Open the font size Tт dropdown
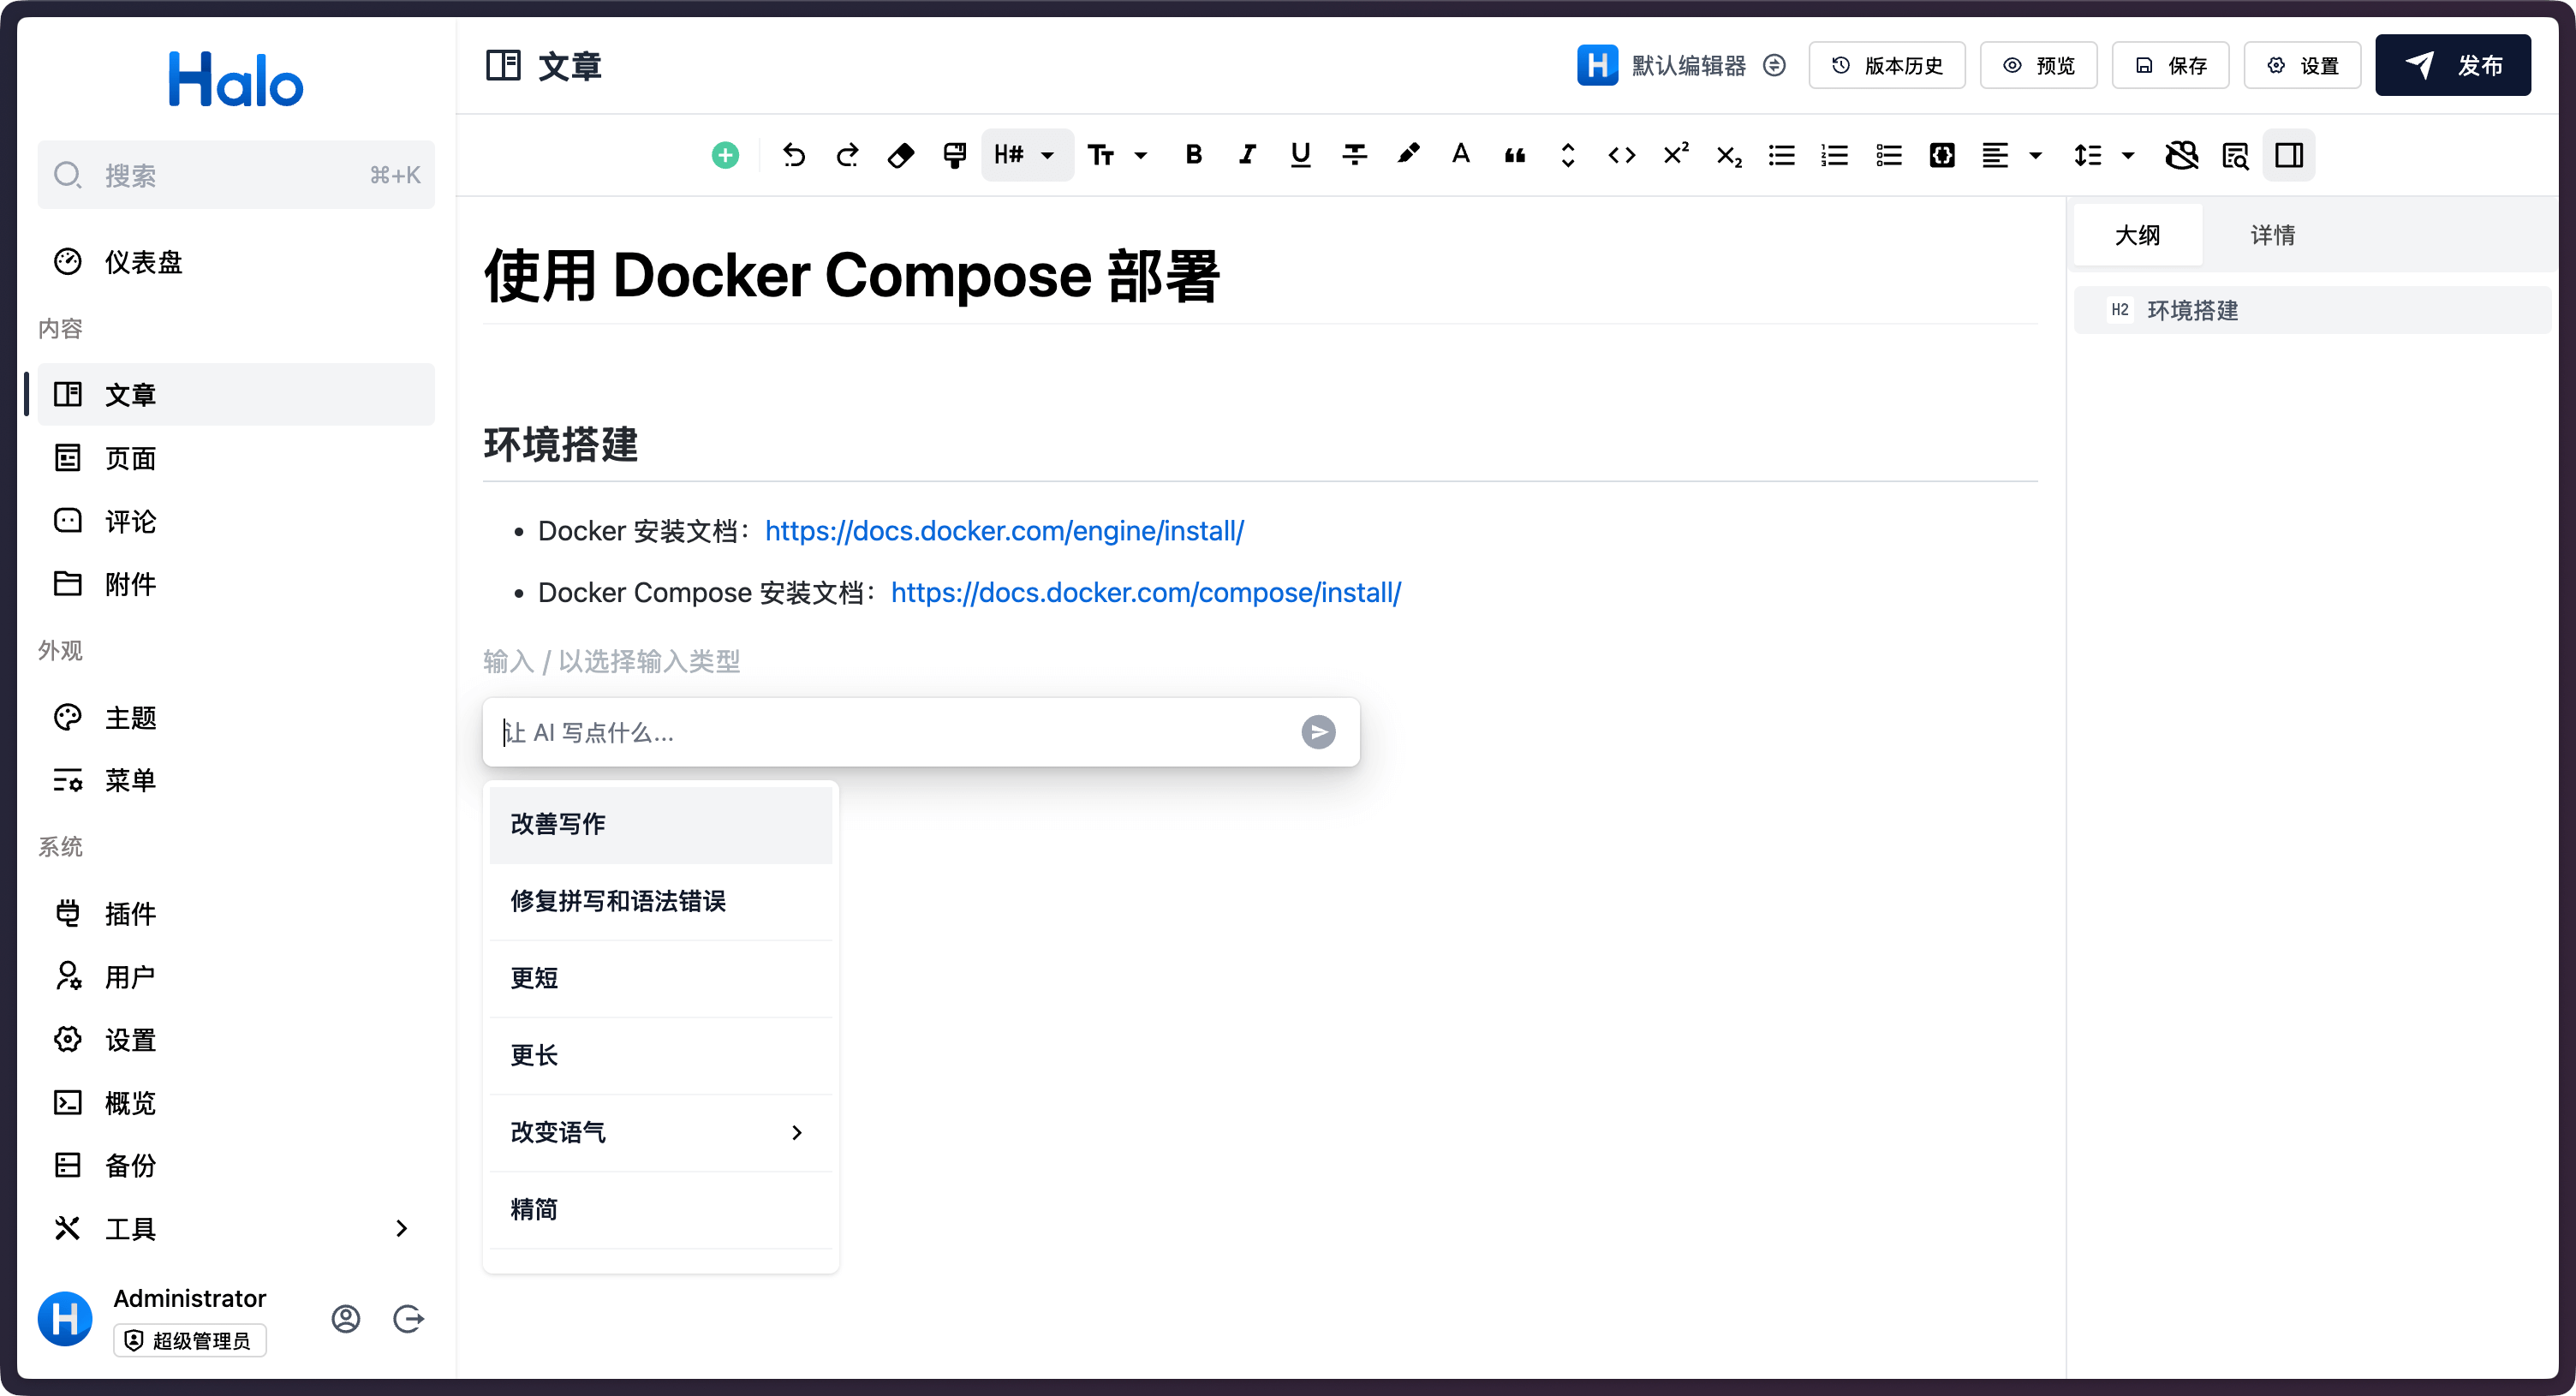The height and width of the screenshot is (1396, 2576). [1118, 155]
